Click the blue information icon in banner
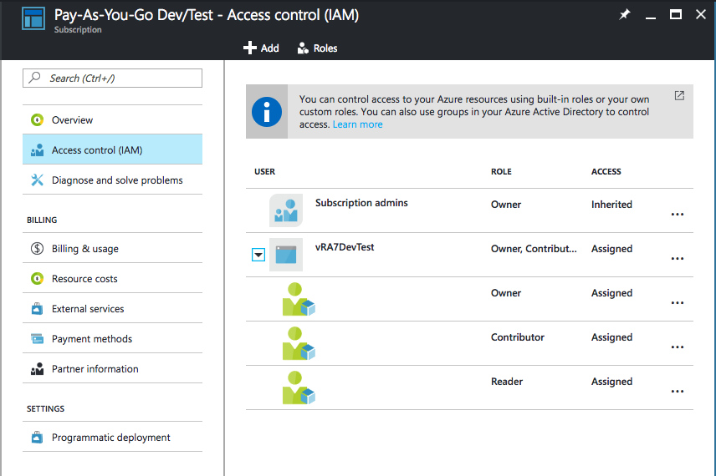 (267, 112)
